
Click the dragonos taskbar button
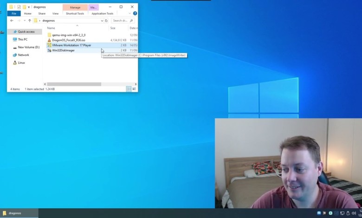coord(19,213)
